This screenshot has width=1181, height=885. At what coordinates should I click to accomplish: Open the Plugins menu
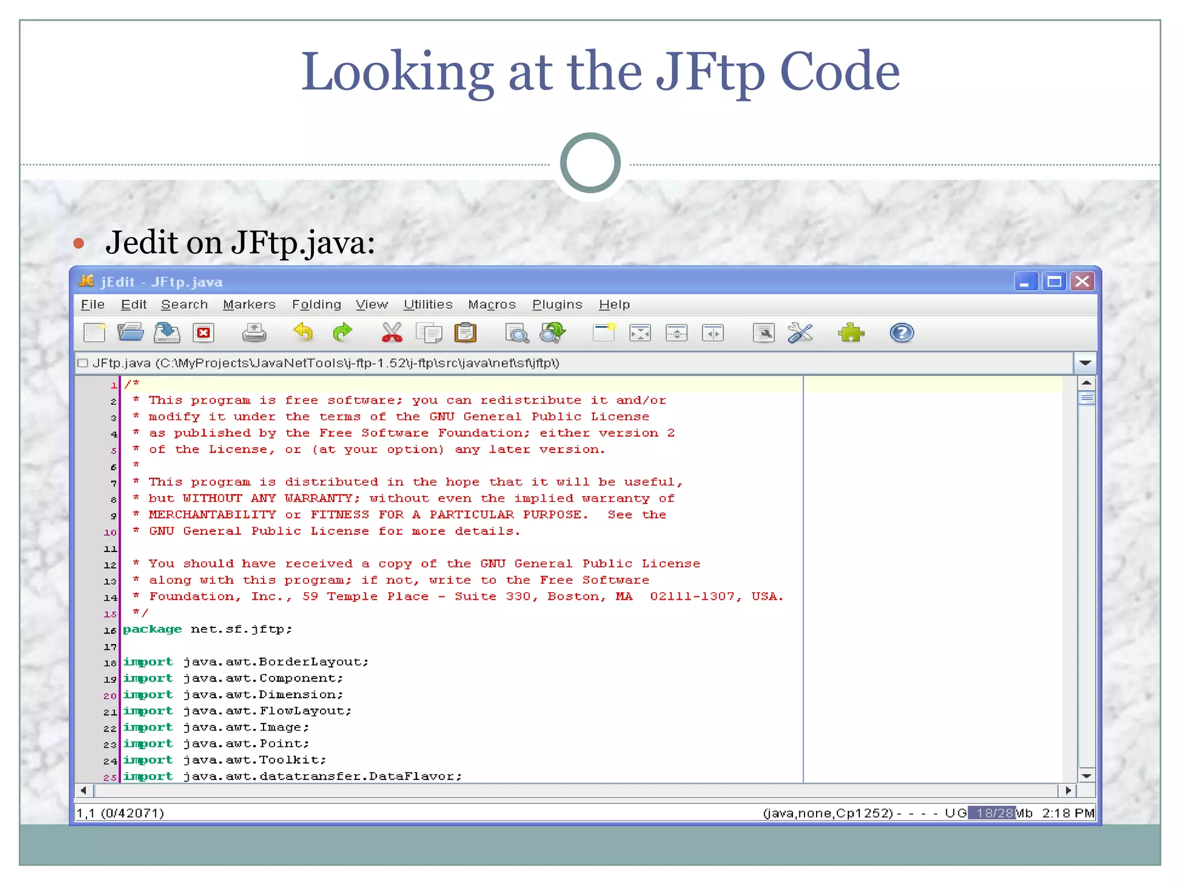557,304
